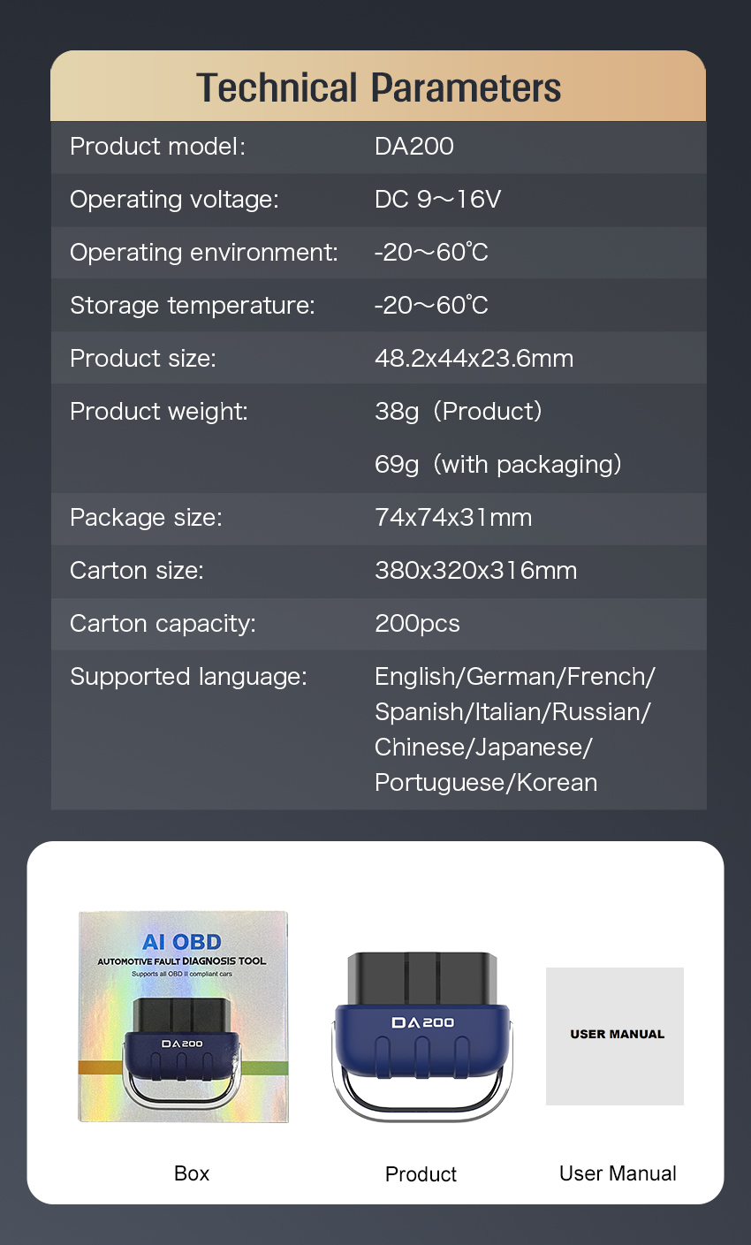
Task: Click the "38g (Product)" weight value
Action: (x=458, y=412)
